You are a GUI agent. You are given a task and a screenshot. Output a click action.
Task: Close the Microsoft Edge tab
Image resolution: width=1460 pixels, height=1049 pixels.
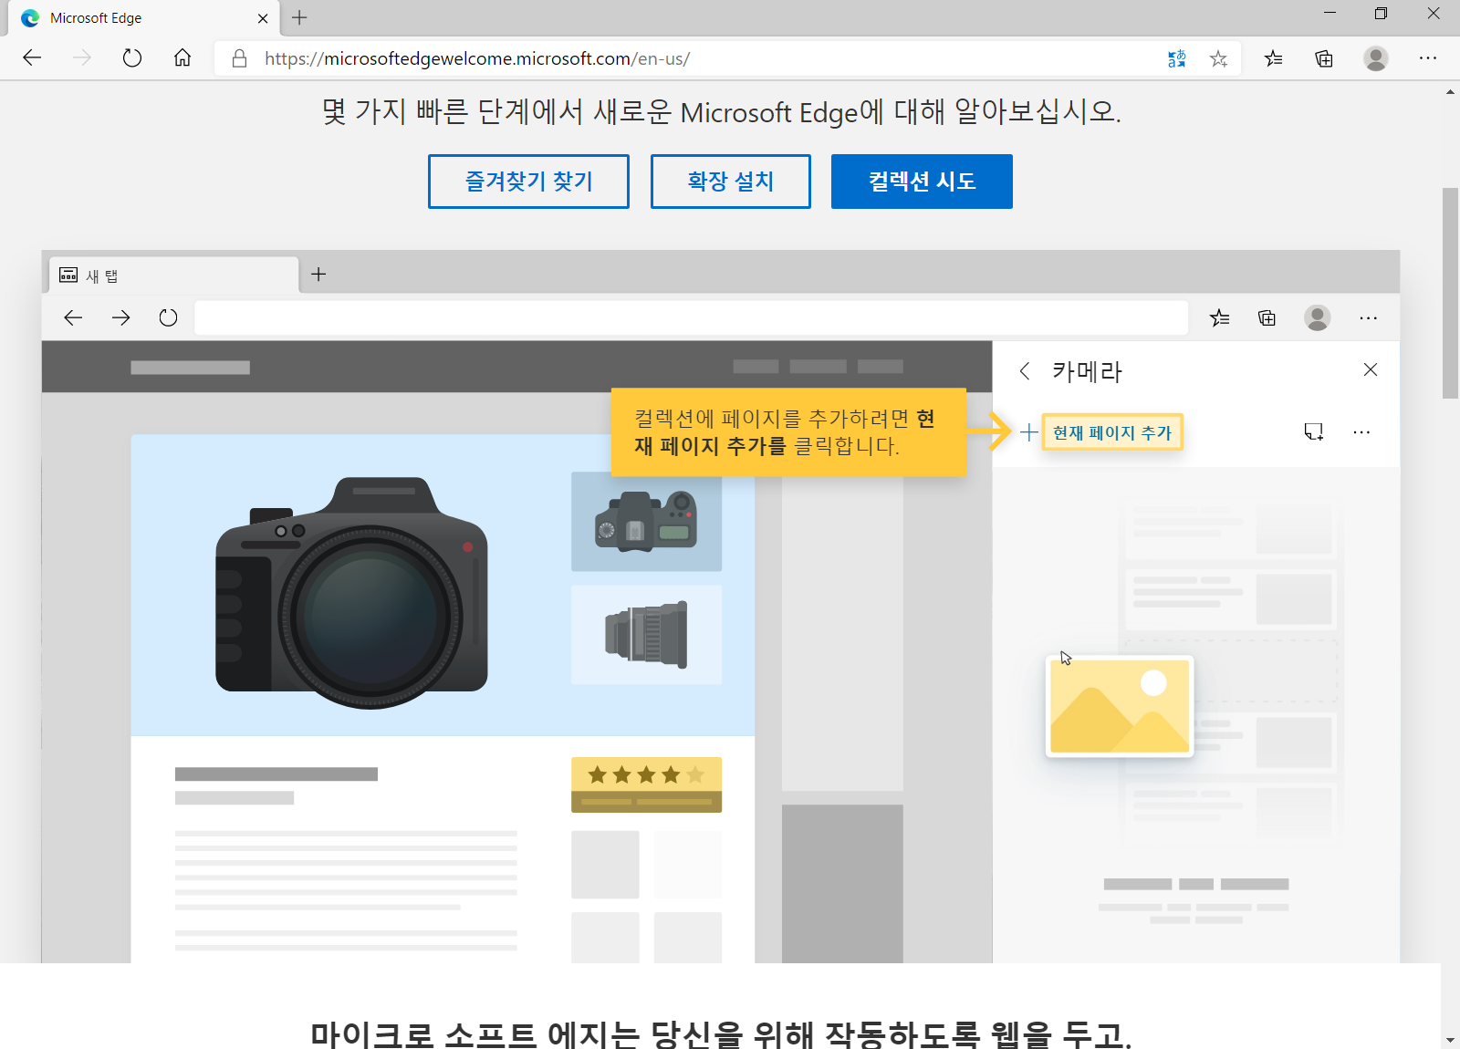point(263,18)
